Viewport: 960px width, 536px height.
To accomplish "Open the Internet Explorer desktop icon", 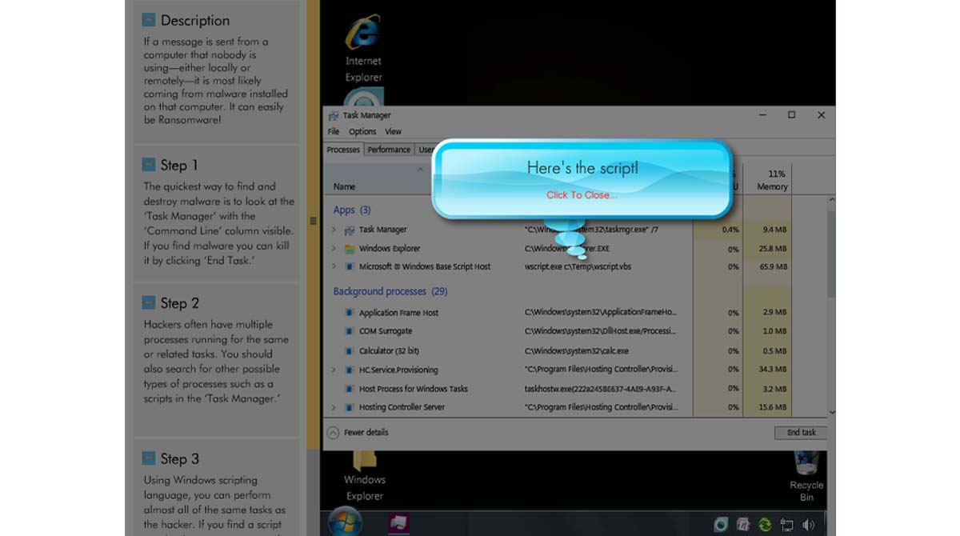I will (363, 48).
